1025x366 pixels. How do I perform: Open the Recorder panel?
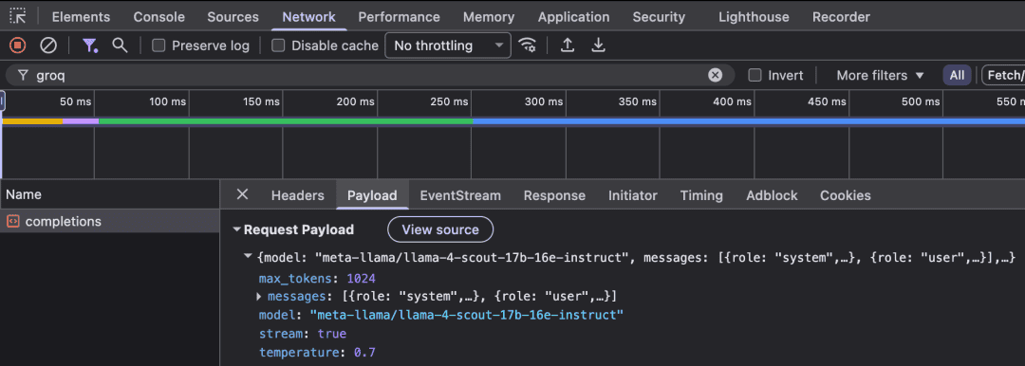tap(841, 17)
